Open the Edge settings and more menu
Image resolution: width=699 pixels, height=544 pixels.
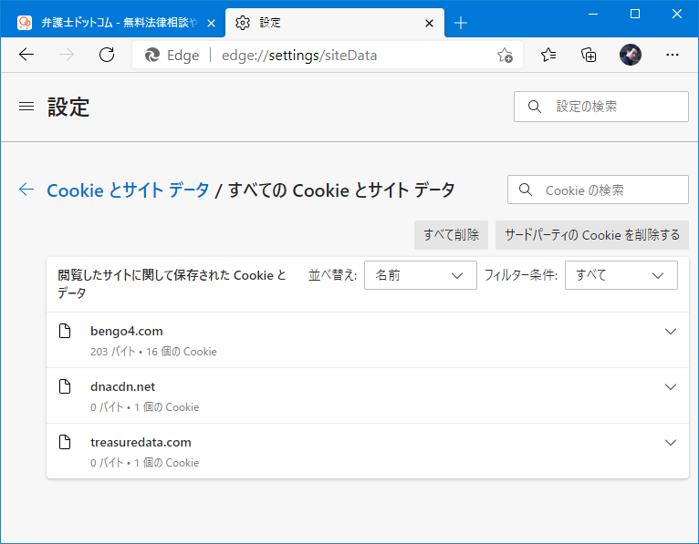pyautogui.click(x=673, y=55)
